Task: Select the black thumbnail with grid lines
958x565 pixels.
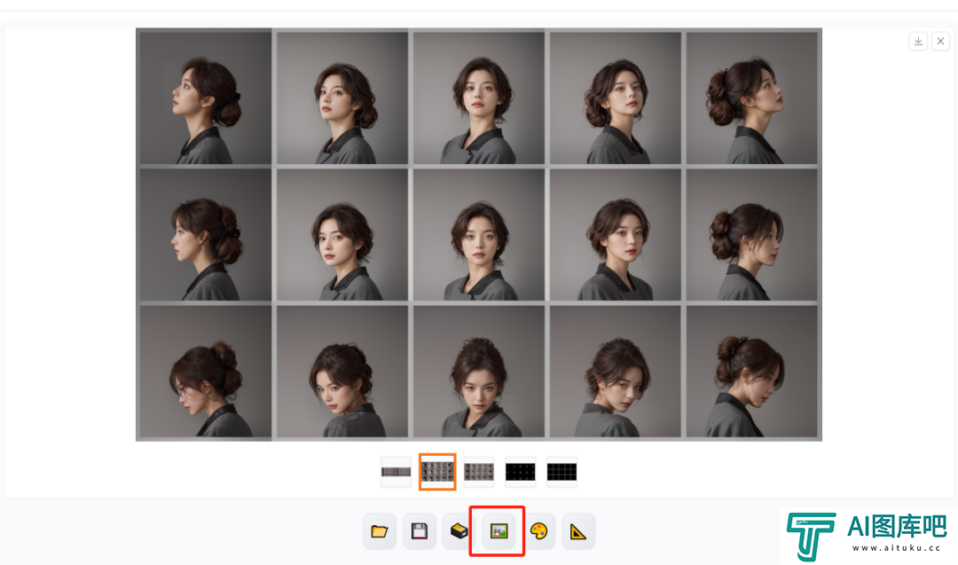Action: (561, 472)
